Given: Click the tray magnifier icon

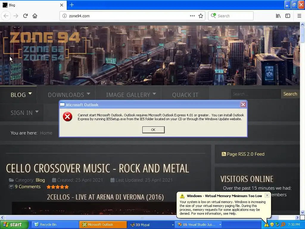Looking at the screenshot, I should [283, 225].
